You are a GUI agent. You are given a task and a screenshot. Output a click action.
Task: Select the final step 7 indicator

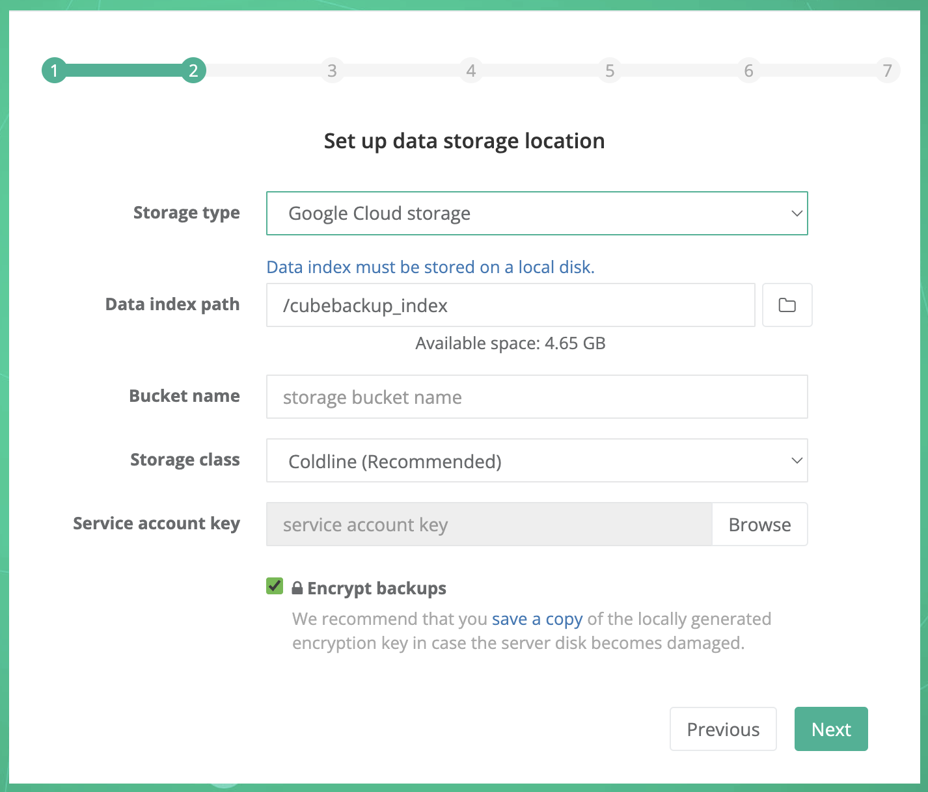pos(887,70)
